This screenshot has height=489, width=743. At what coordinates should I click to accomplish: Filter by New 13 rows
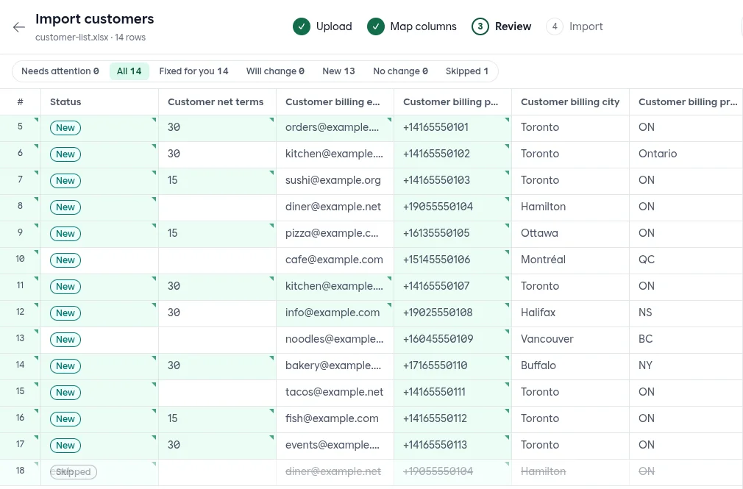coord(338,71)
